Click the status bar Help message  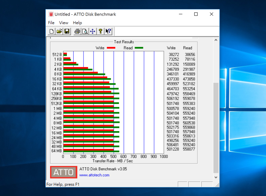click(63, 184)
